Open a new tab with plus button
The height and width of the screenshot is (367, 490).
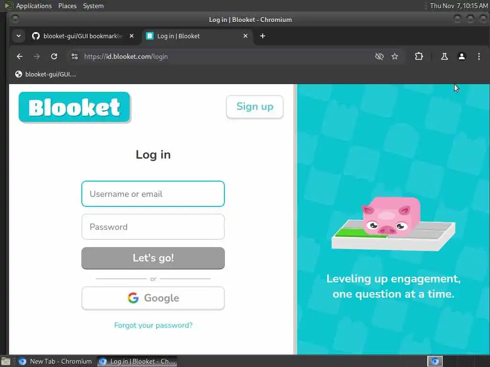click(x=263, y=36)
